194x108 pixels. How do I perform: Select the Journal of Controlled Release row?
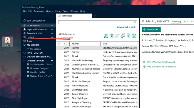coord(97,69)
